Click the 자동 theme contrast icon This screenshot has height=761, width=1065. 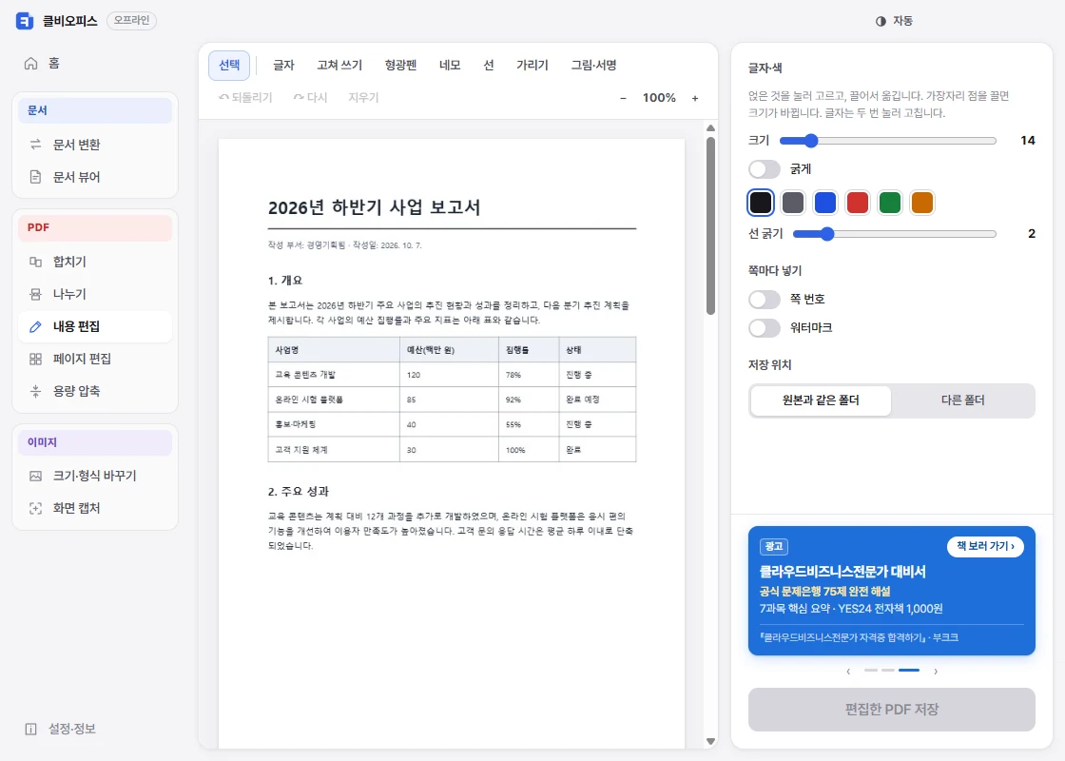point(881,21)
